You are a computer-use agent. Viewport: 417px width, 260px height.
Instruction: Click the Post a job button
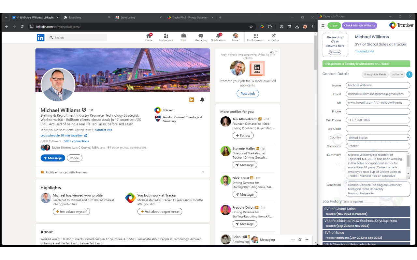pos(248,94)
